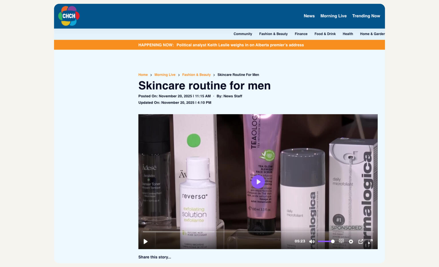
Task: Open video in pop-out window
Action: click(x=361, y=242)
